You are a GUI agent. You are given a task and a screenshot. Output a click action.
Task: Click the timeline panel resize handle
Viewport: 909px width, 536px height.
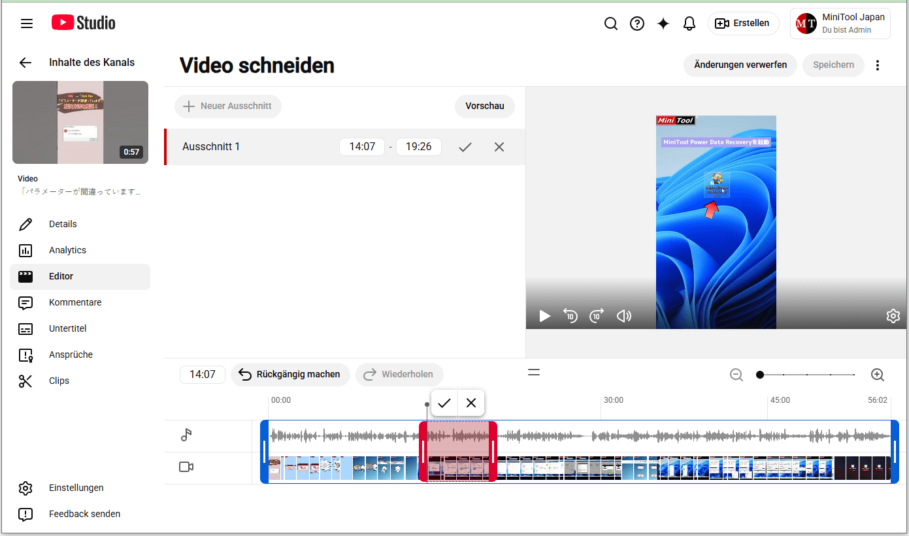pos(534,372)
